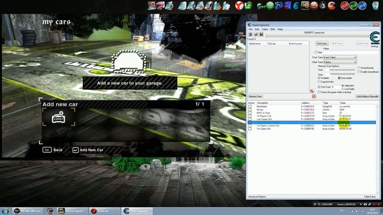Switch to the Cheat Engine taskbar item
Screen dimensions: 383x215
pos(137,211)
